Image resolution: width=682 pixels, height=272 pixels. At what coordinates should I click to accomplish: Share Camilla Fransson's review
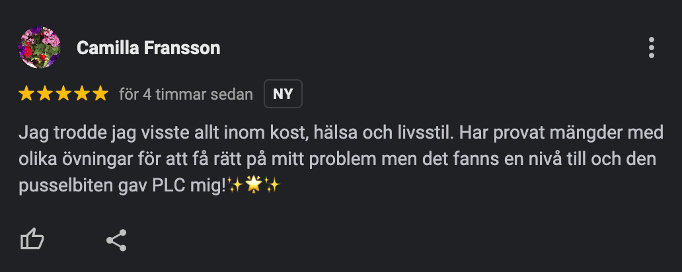pos(116,240)
